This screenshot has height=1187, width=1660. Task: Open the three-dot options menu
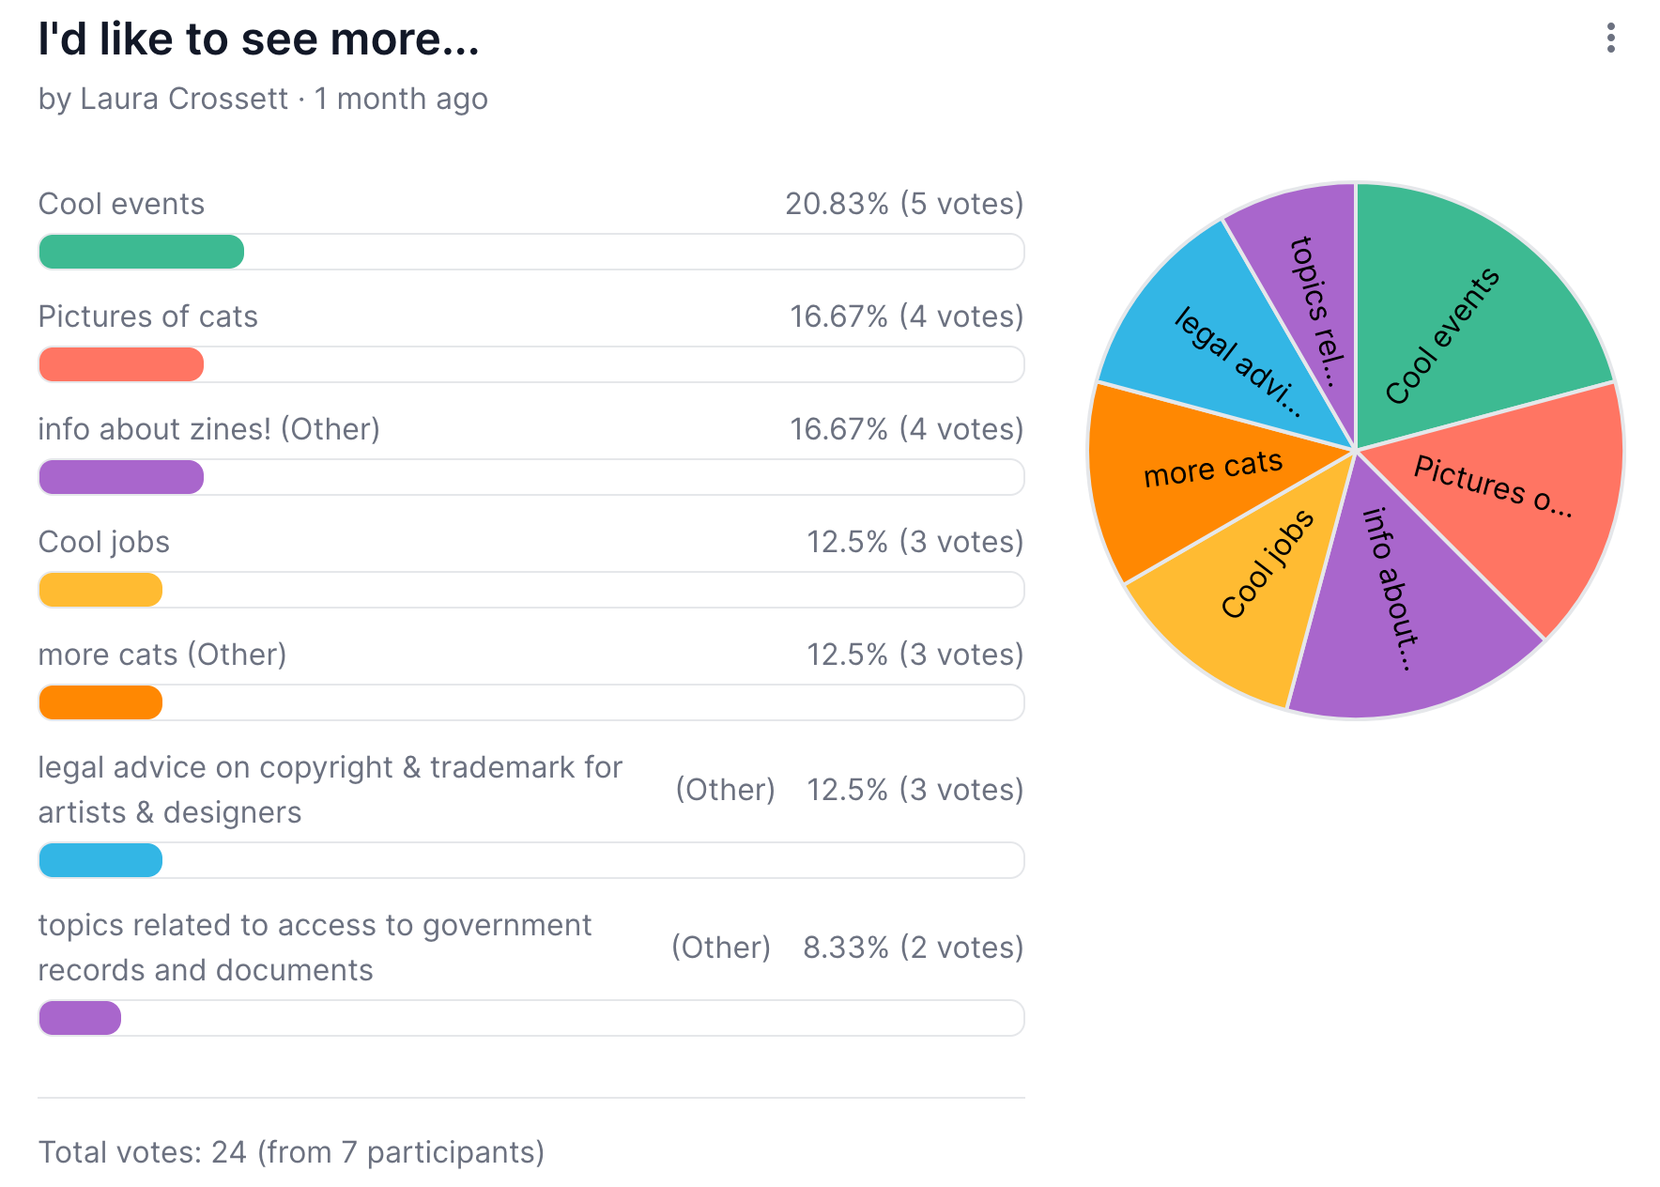1609,39
